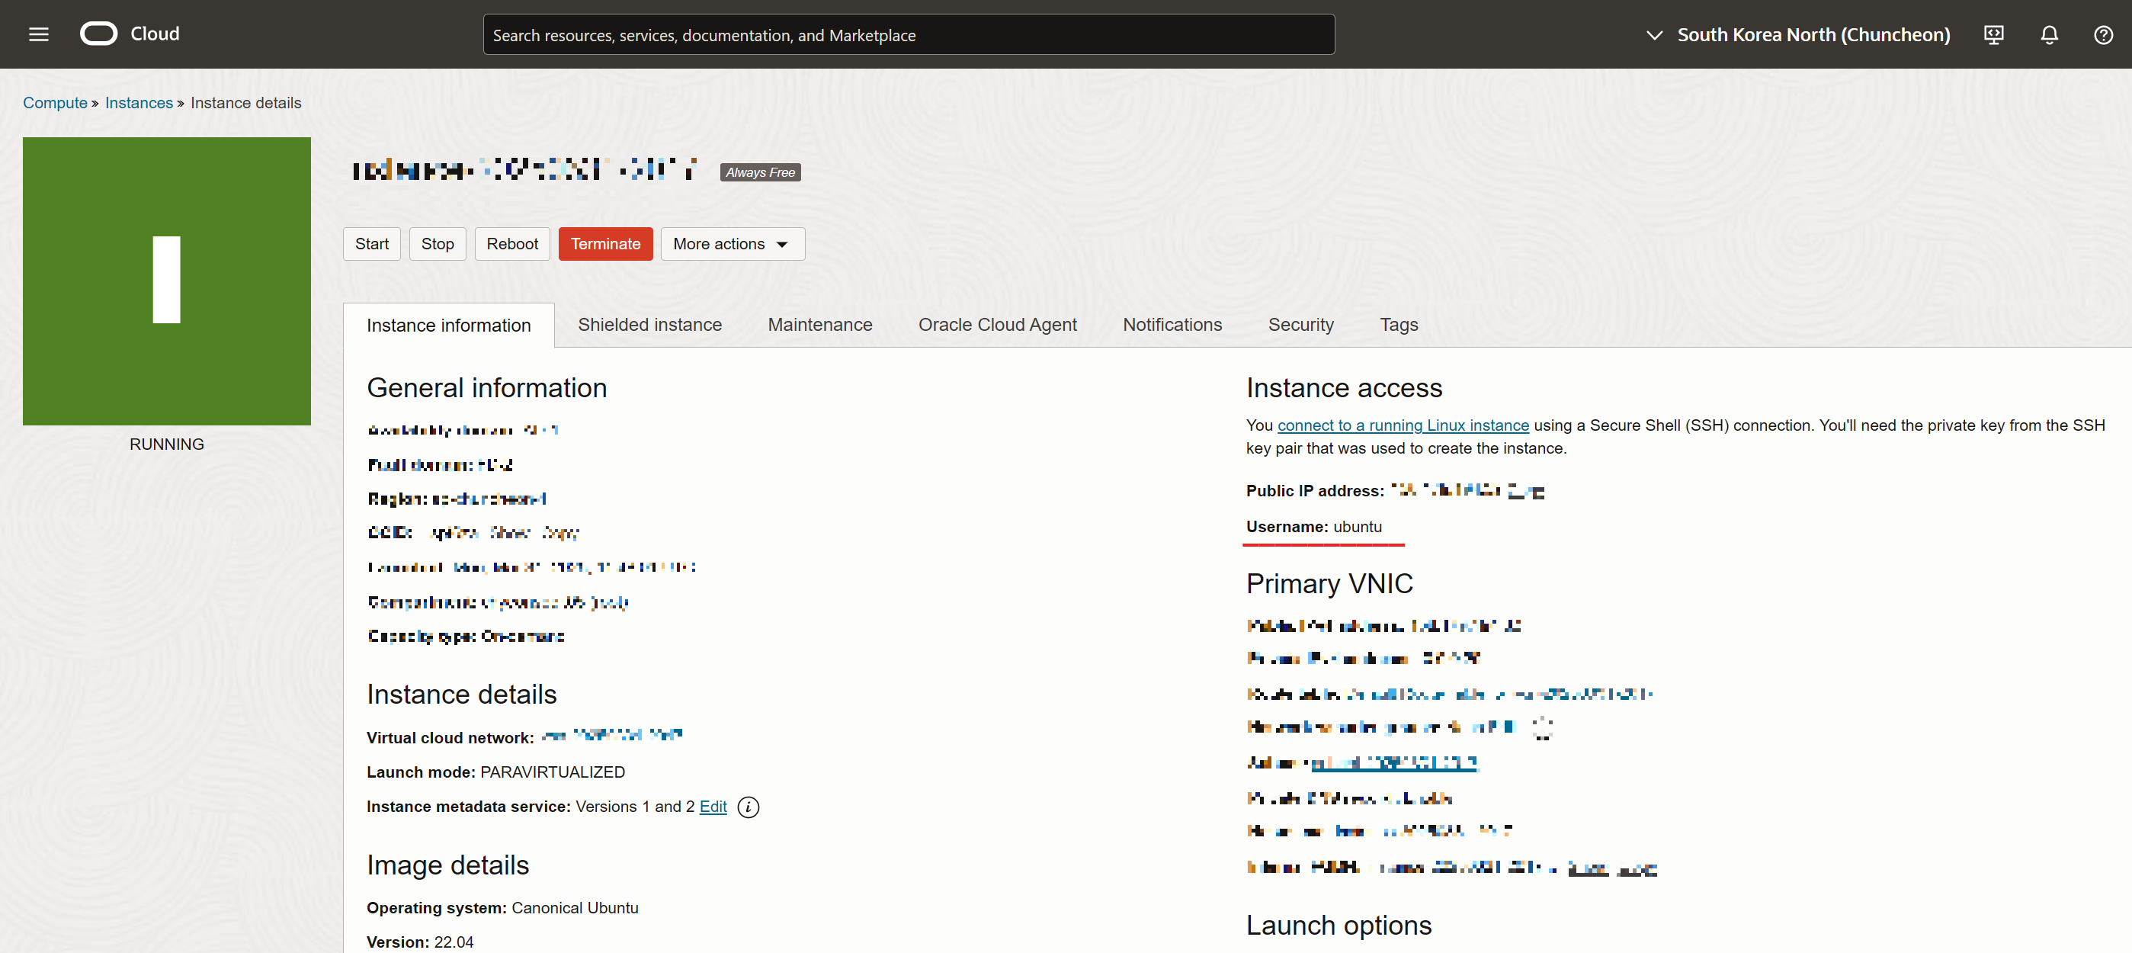Click the red Terminate button
The width and height of the screenshot is (2132, 953).
tap(606, 244)
